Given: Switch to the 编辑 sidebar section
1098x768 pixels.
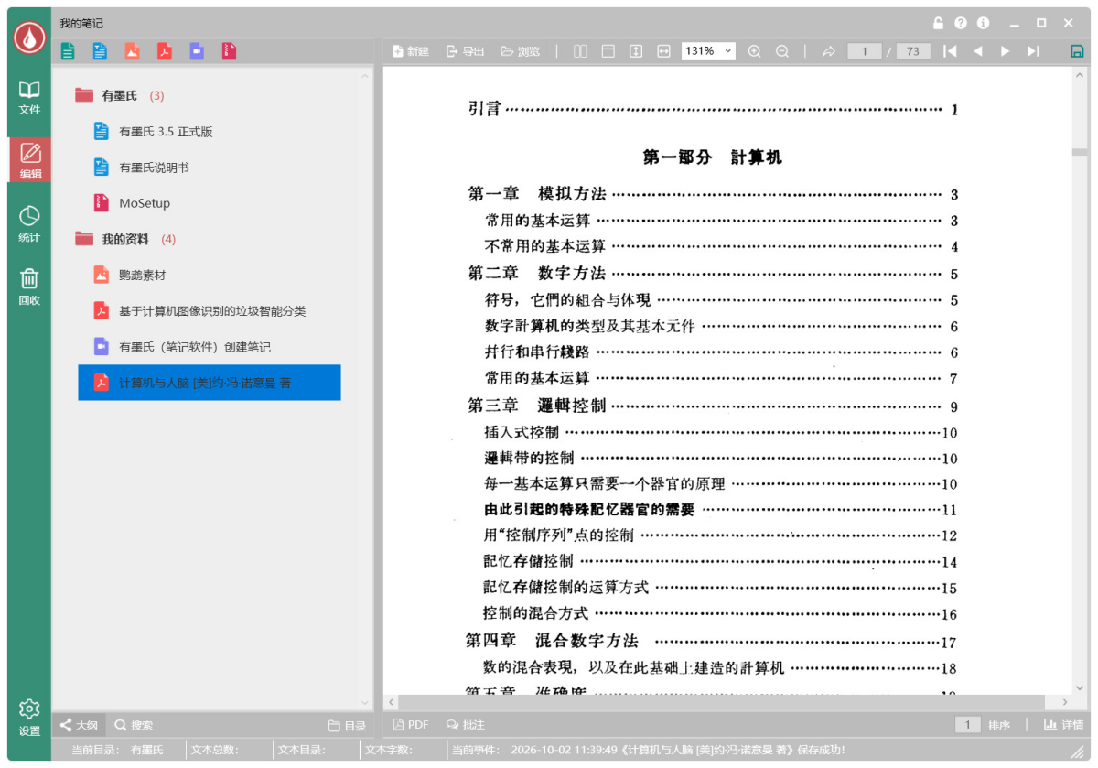Looking at the screenshot, I should 29,160.
